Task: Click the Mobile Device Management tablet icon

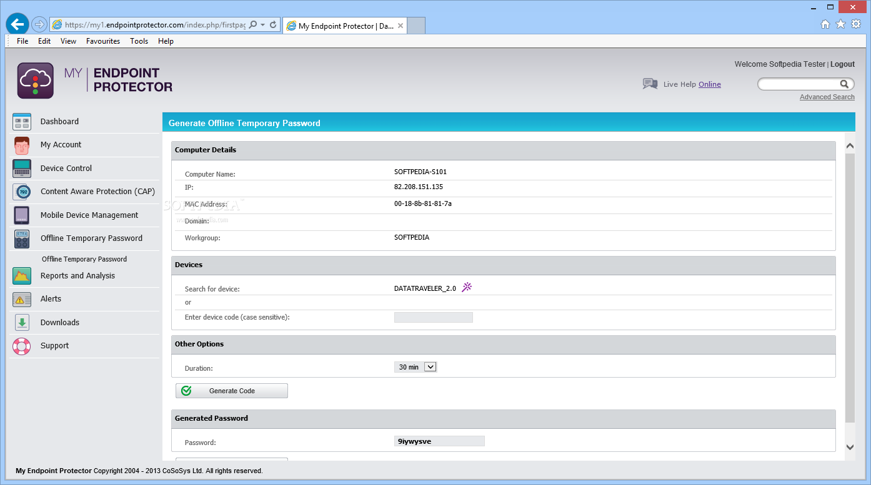Action: [x=22, y=215]
